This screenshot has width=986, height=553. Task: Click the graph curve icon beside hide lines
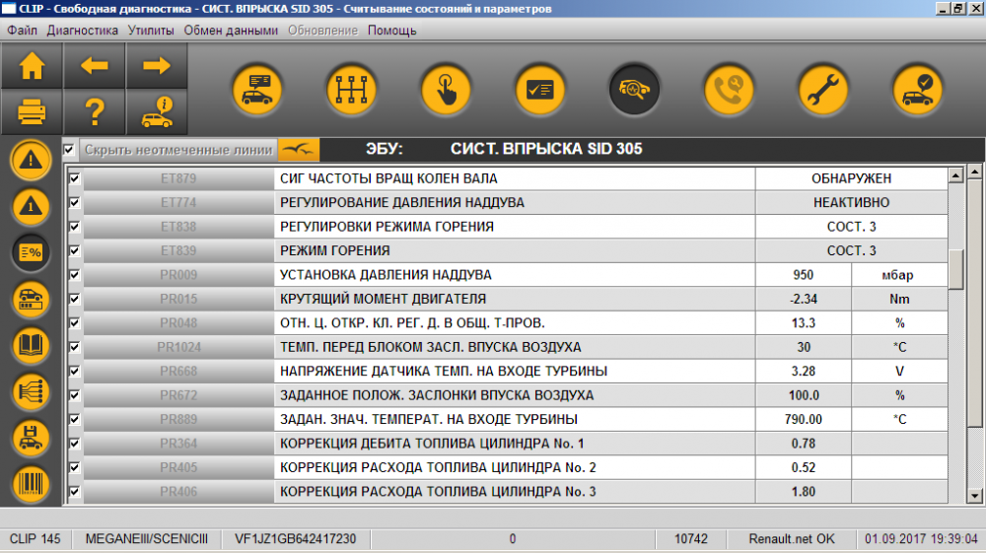(x=299, y=150)
